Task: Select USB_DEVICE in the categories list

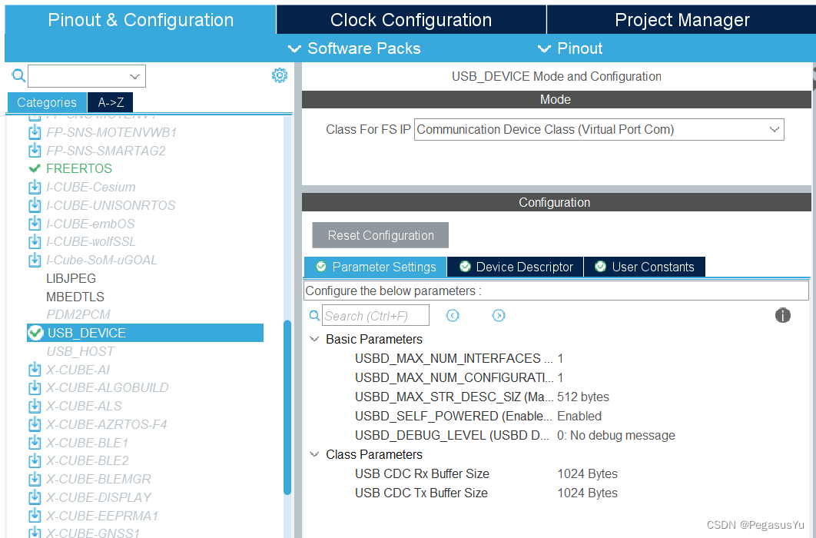Action: 86,333
